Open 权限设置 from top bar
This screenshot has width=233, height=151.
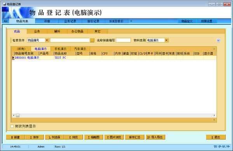(x=207, y=21)
